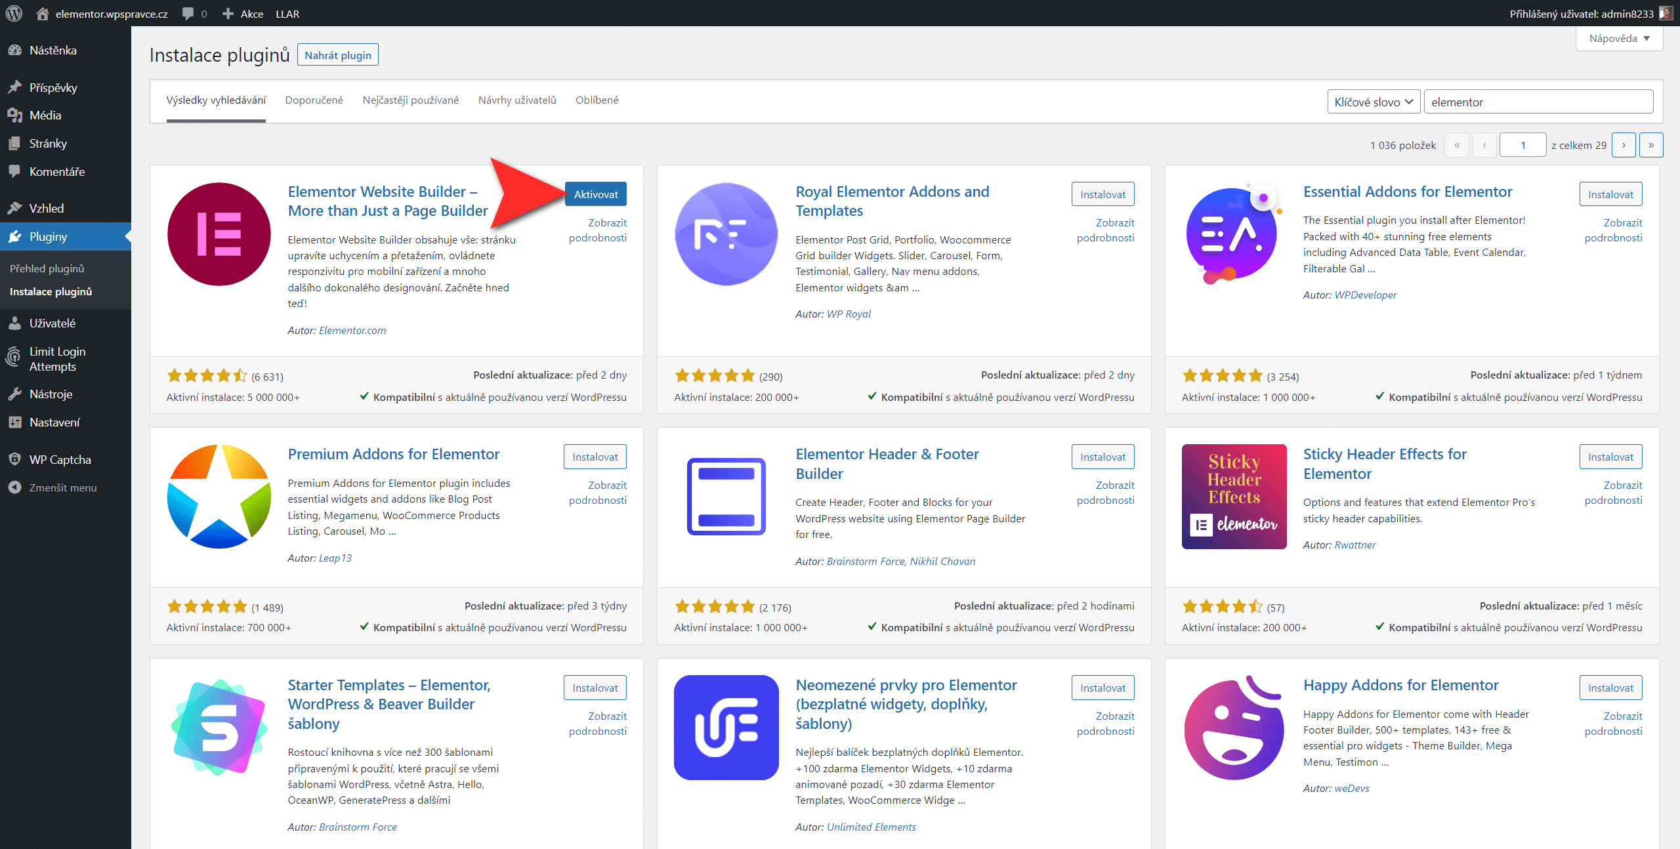Switch to the Doporučené tab
This screenshot has height=849, width=1680.
click(x=314, y=100)
